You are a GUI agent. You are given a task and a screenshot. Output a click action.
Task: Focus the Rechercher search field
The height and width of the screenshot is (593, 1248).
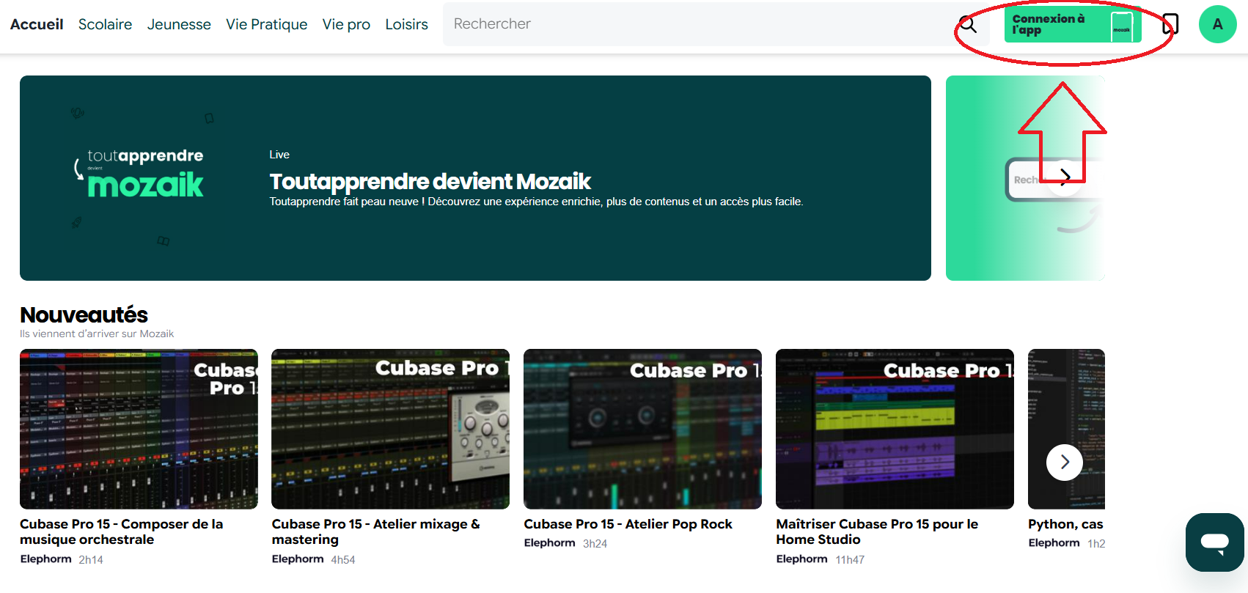tap(697, 24)
